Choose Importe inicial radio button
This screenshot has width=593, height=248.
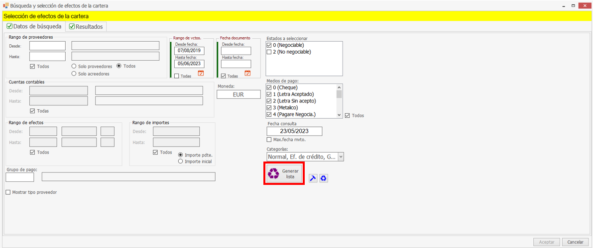coord(180,162)
